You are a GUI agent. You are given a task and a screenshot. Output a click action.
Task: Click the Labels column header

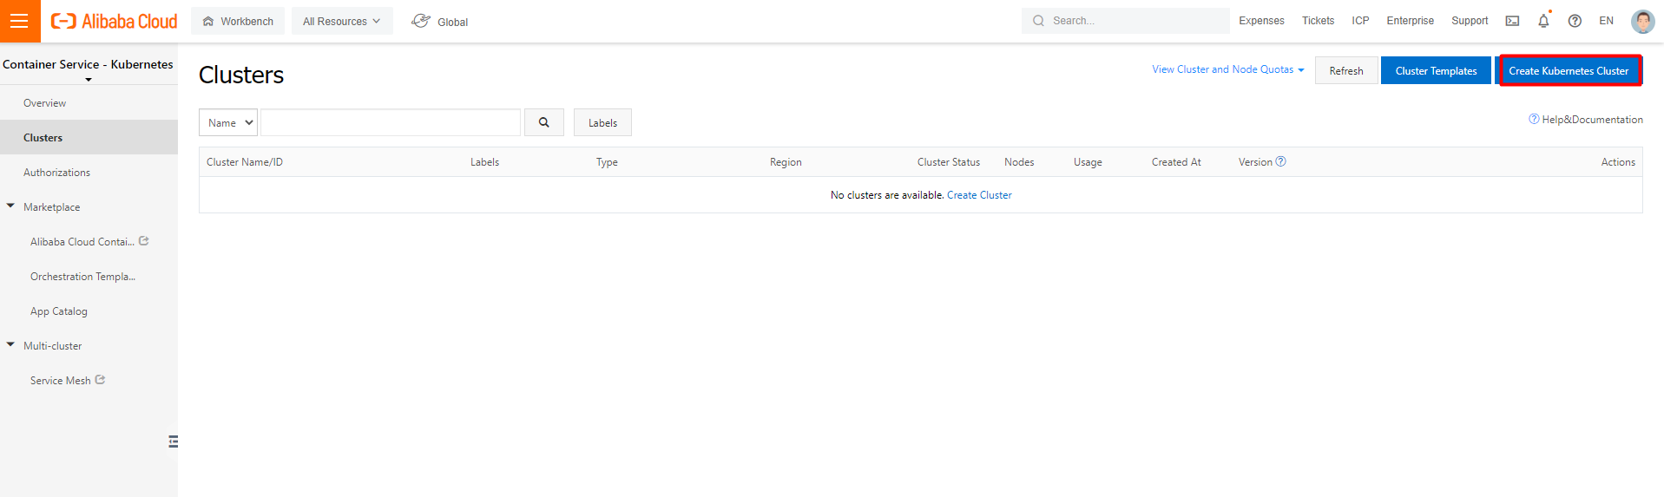pyautogui.click(x=484, y=162)
